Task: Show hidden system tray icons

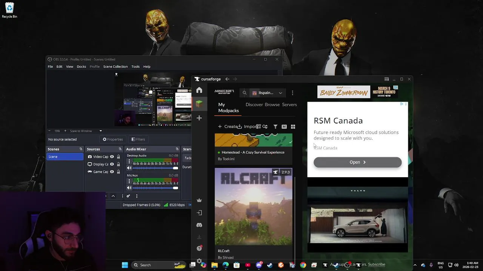Action: point(415,265)
